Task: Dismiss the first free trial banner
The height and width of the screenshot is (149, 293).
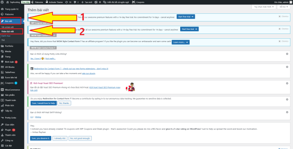Action: (284, 17)
